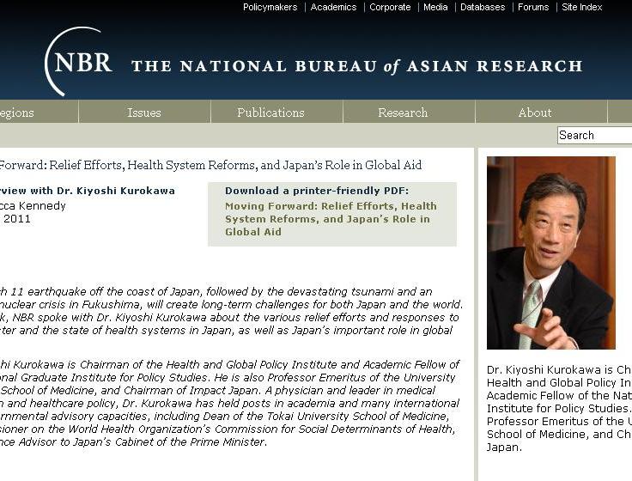The image size is (632, 481).
Task: Open the Databases link
Action: (483, 7)
